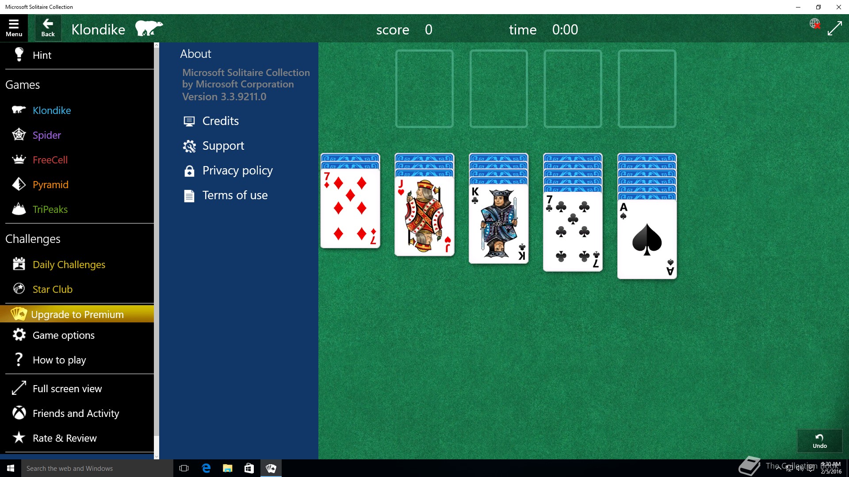This screenshot has height=477, width=849.
Task: Select the Ace of spades card
Action: click(x=647, y=240)
